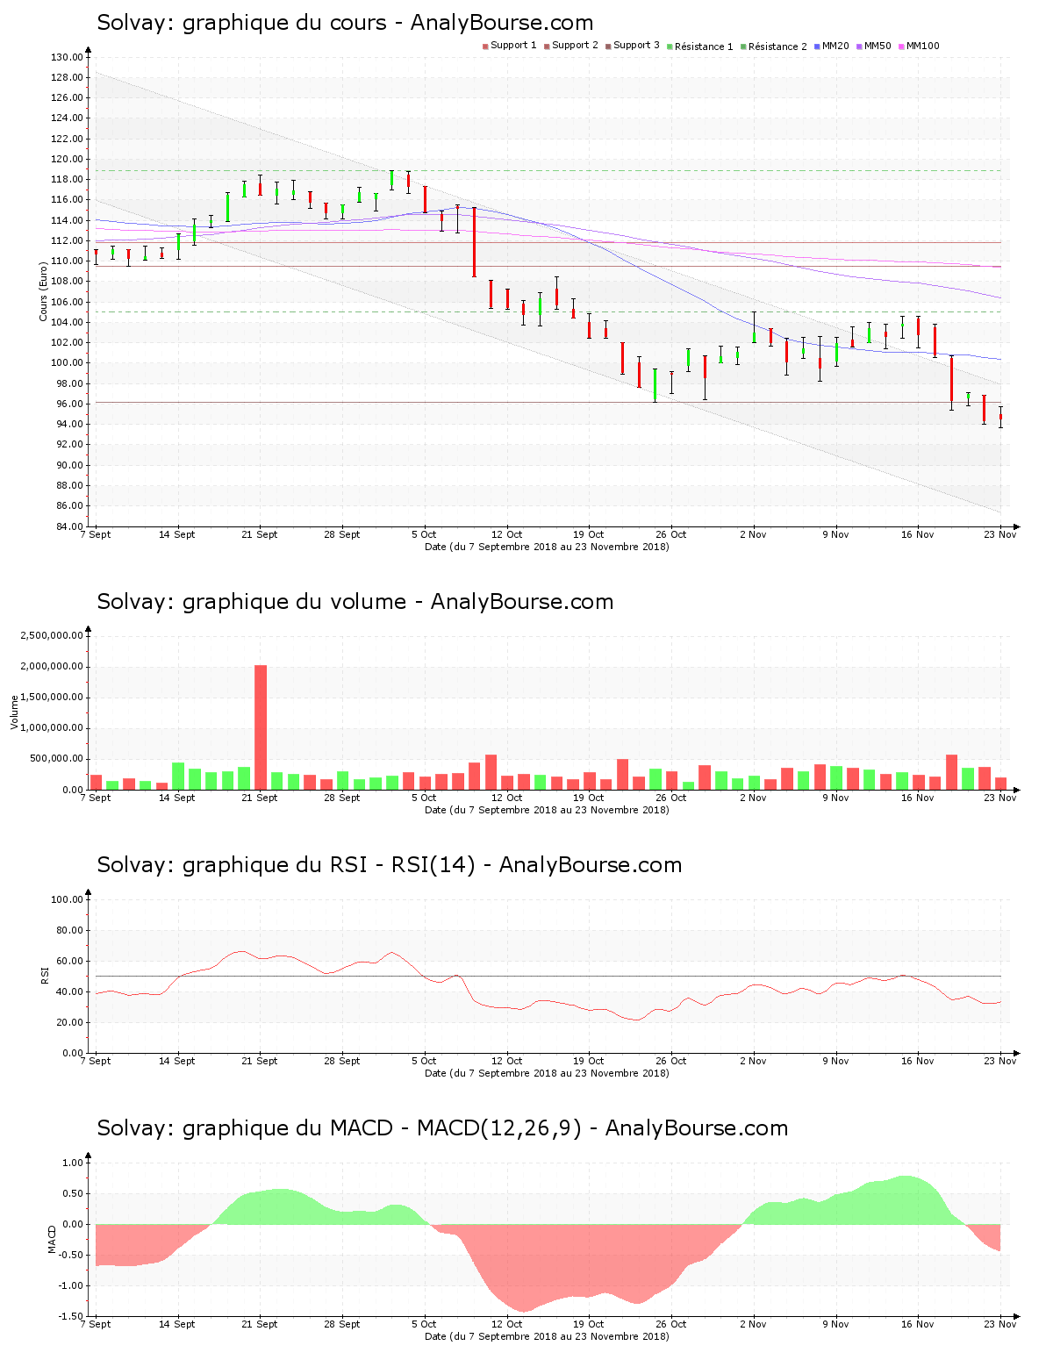Click the 84.00 value on price axis

click(69, 526)
